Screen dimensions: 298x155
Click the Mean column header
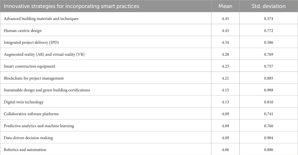[x=225, y=6]
